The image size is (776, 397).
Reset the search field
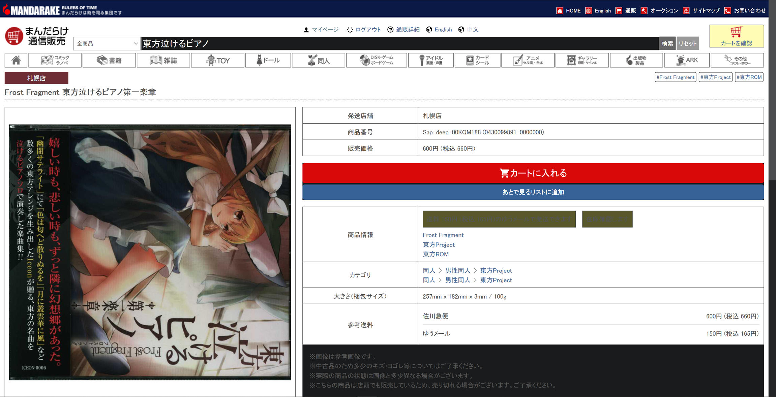coord(687,43)
